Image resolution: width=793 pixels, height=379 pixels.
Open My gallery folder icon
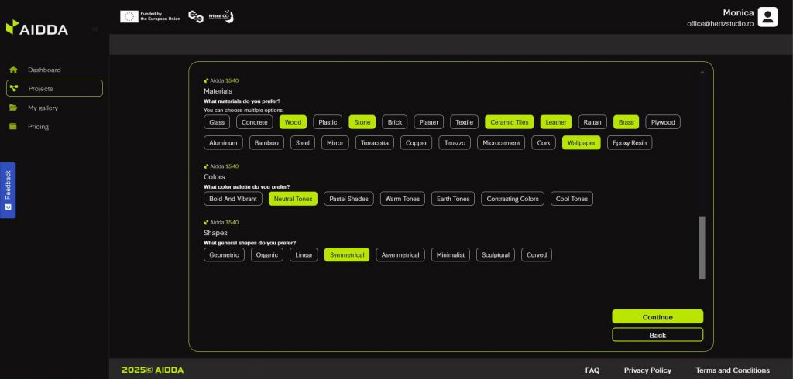[13, 108]
